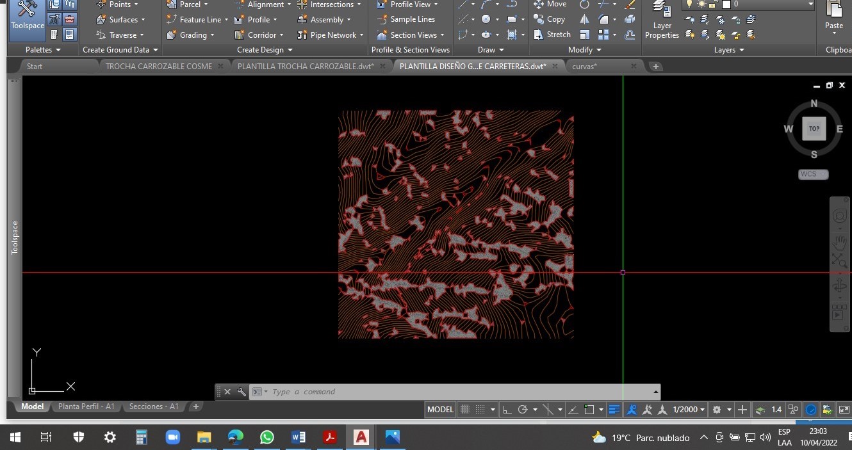Screen dimensions: 852x450
Task: Toggle clean screen mode
Action: [x=844, y=410]
